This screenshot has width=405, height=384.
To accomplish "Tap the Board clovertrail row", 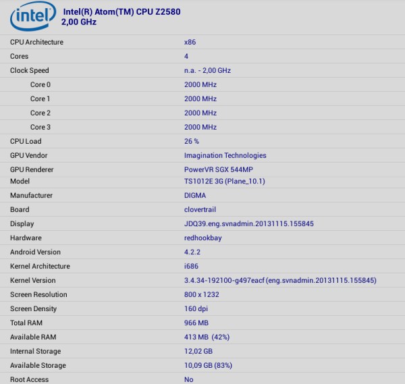I will click(x=202, y=209).
